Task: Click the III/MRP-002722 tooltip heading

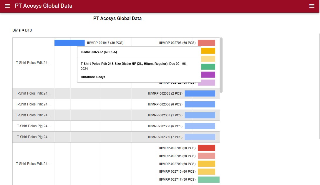Action: pyautogui.click(x=99, y=52)
